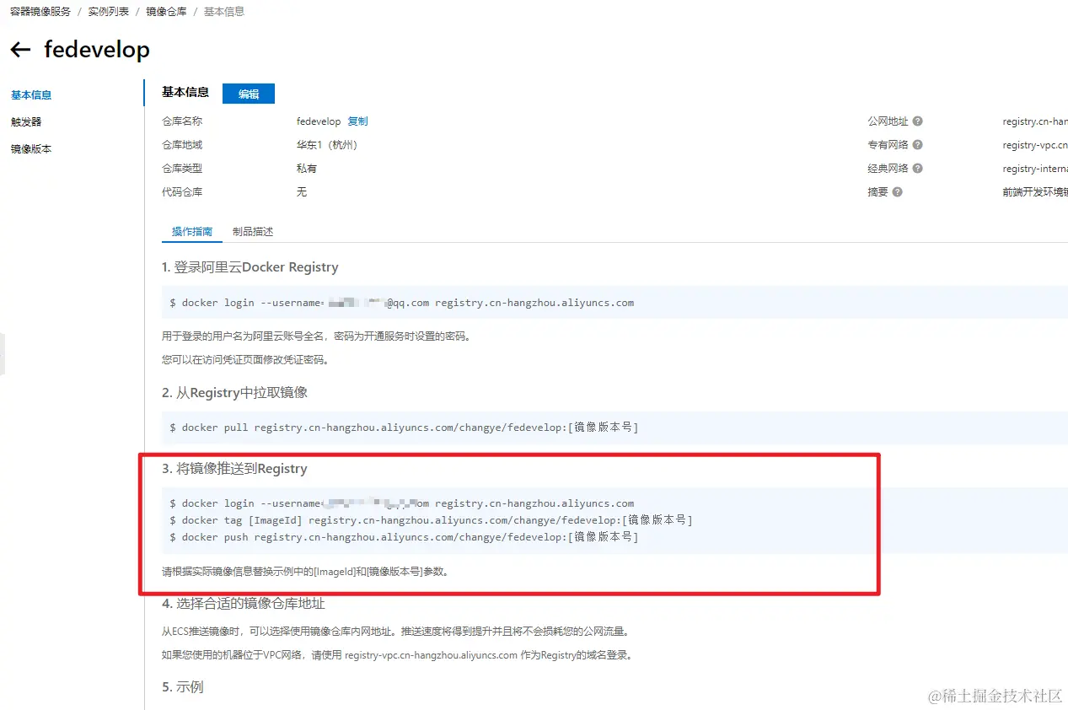
Task: Click the docker tag [ImageId] command line
Action: point(431,520)
